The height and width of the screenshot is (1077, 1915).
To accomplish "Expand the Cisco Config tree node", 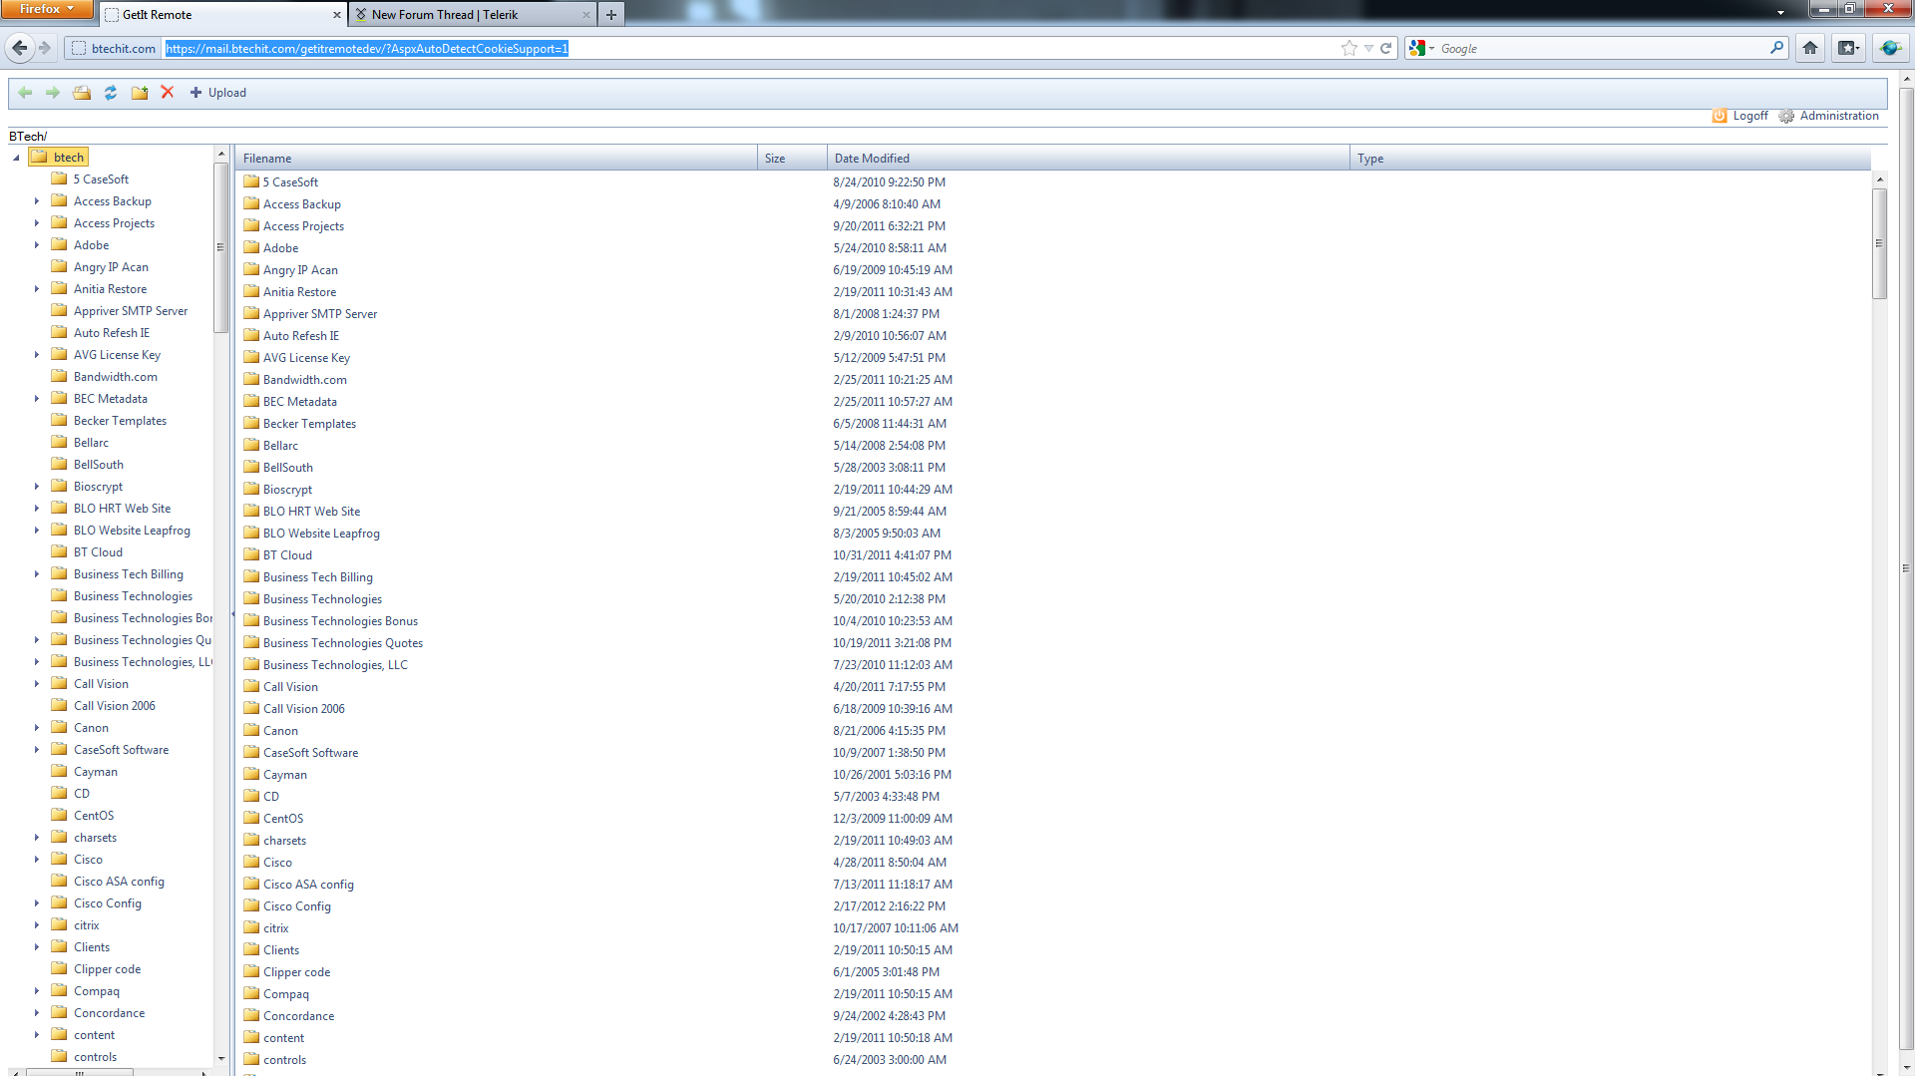I will pos(37,903).
